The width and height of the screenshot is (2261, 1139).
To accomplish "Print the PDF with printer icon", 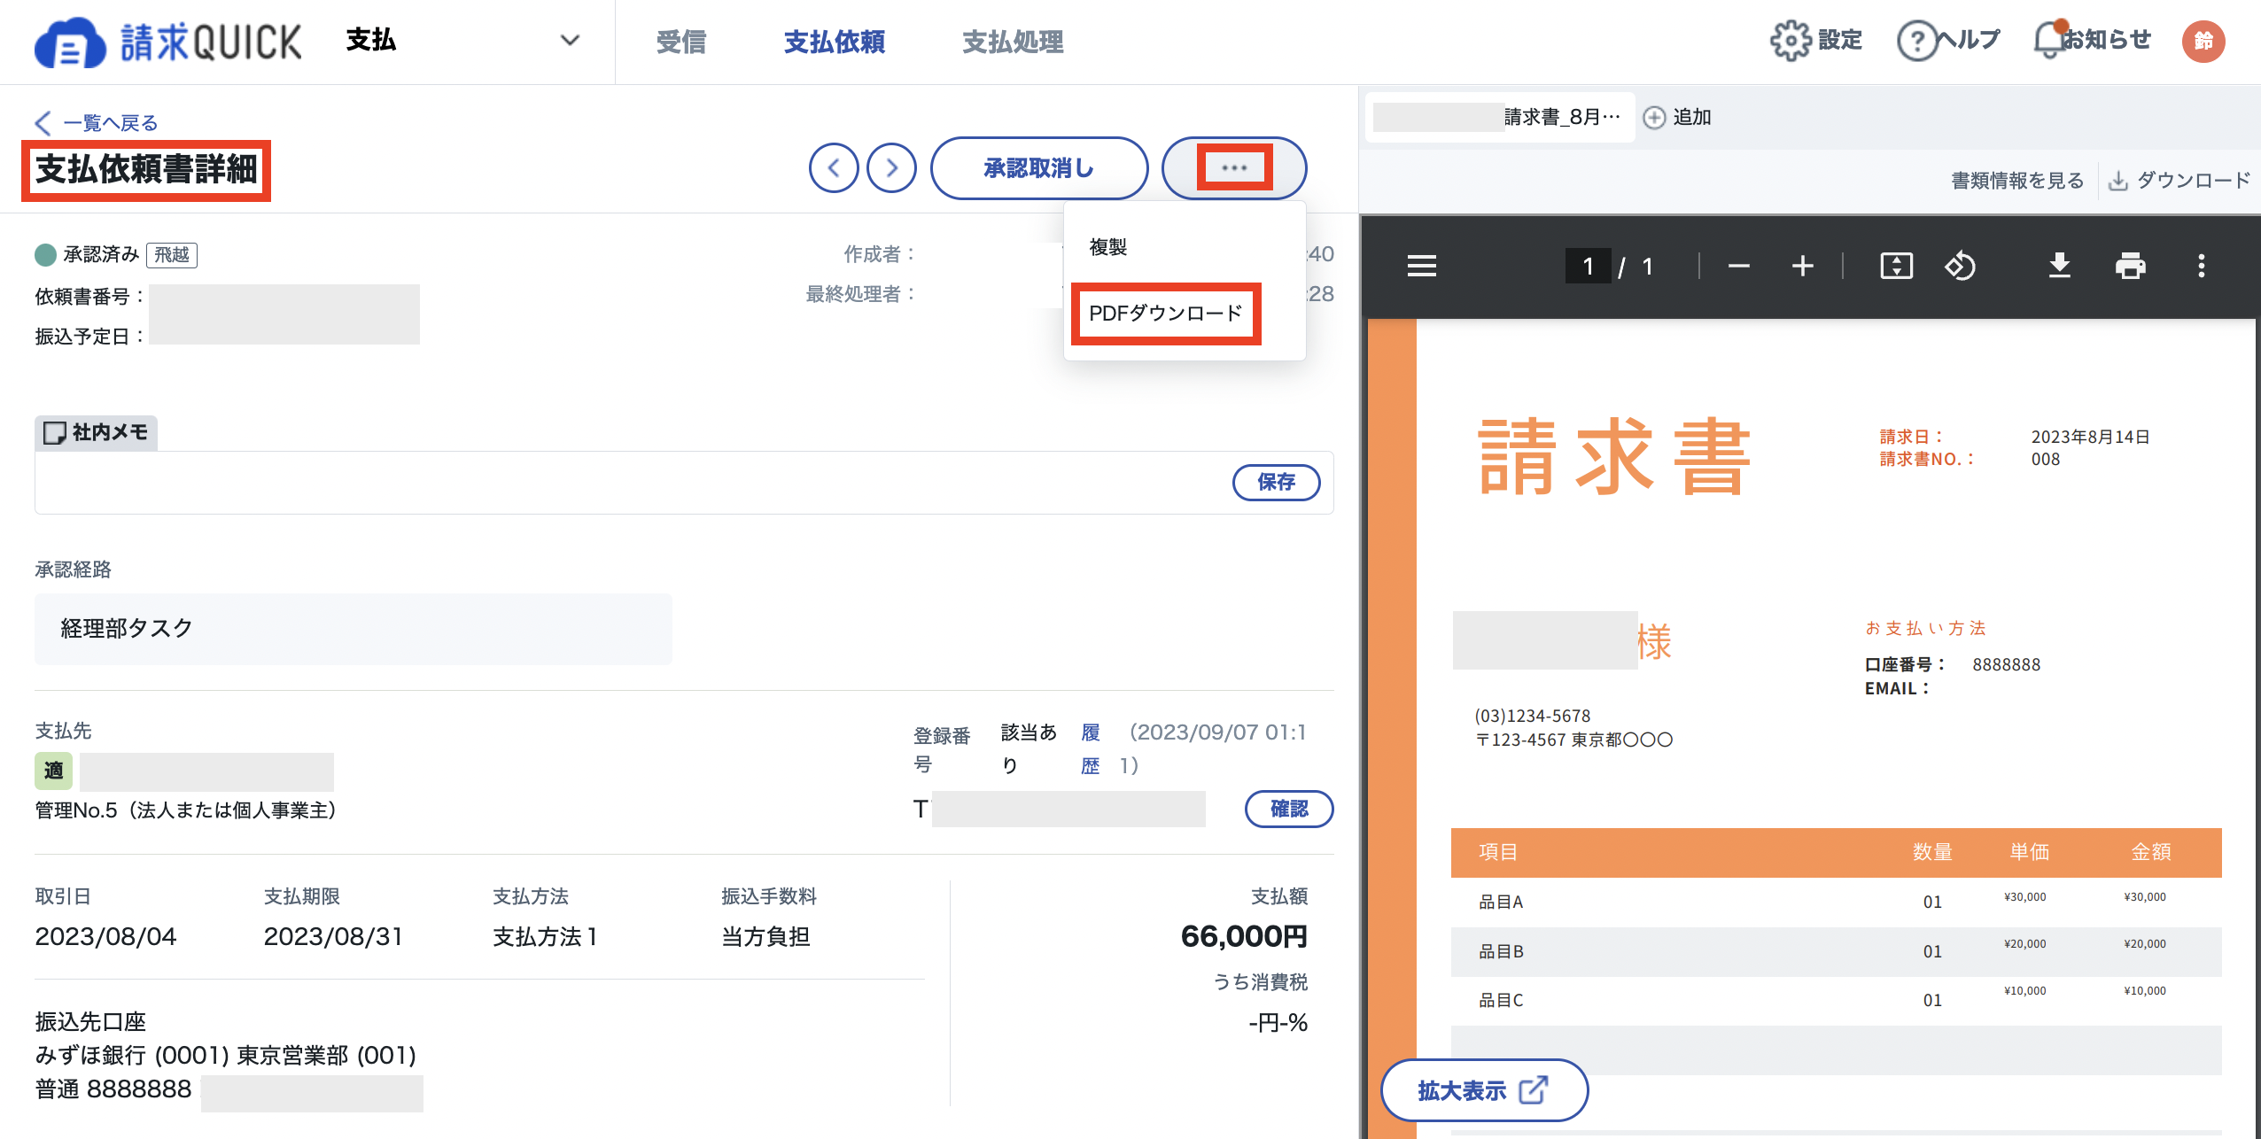I will tap(2130, 266).
